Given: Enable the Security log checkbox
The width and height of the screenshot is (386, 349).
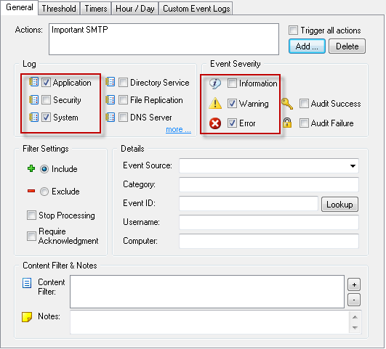Looking at the screenshot, I should 46,100.
